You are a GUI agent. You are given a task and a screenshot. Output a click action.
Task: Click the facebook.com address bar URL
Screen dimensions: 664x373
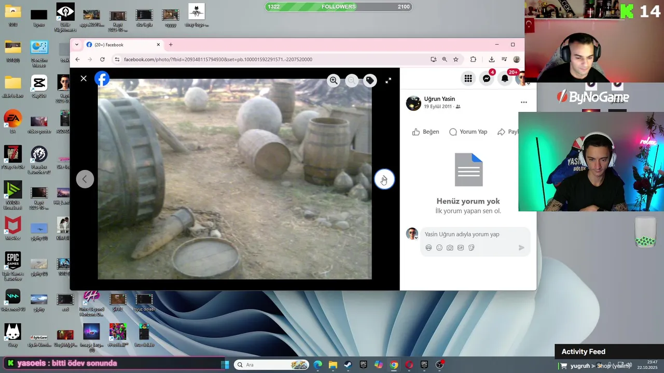click(x=218, y=60)
